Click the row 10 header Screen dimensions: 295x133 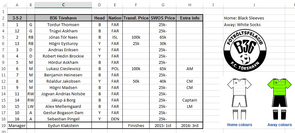point(4,69)
